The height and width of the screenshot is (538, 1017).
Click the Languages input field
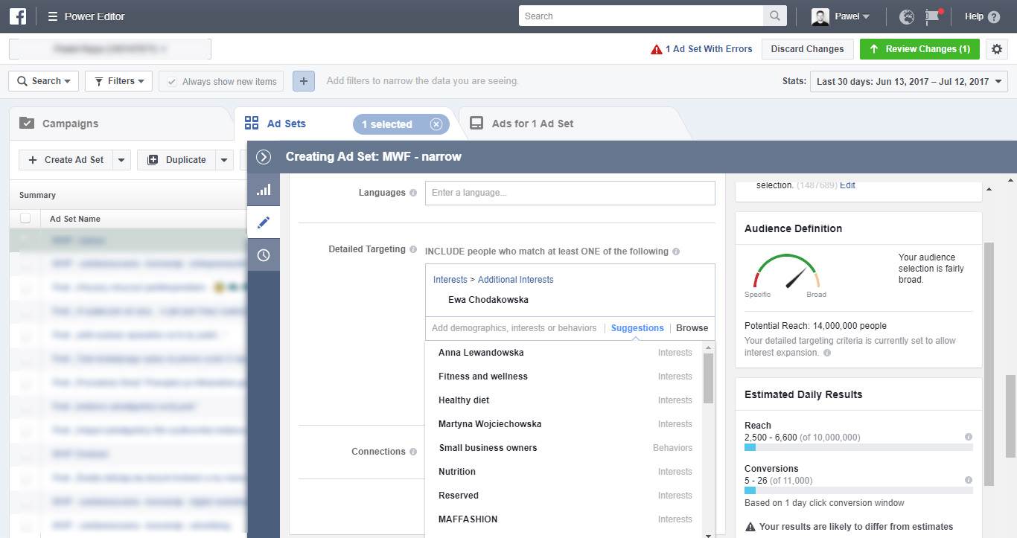pyautogui.click(x=570, y=193)
